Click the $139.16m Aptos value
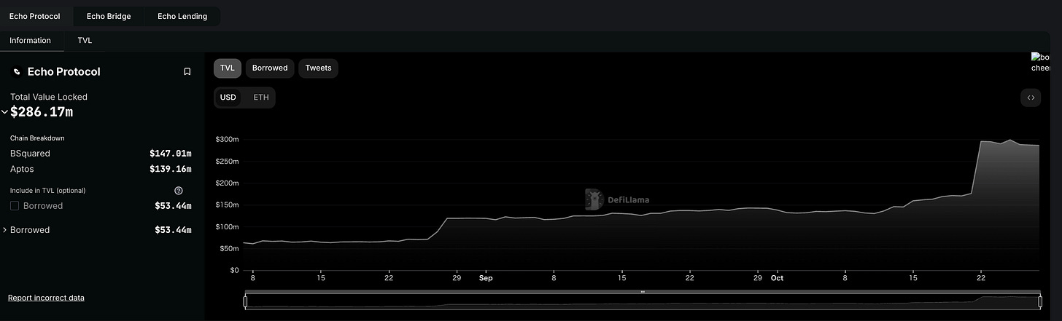 171,169
